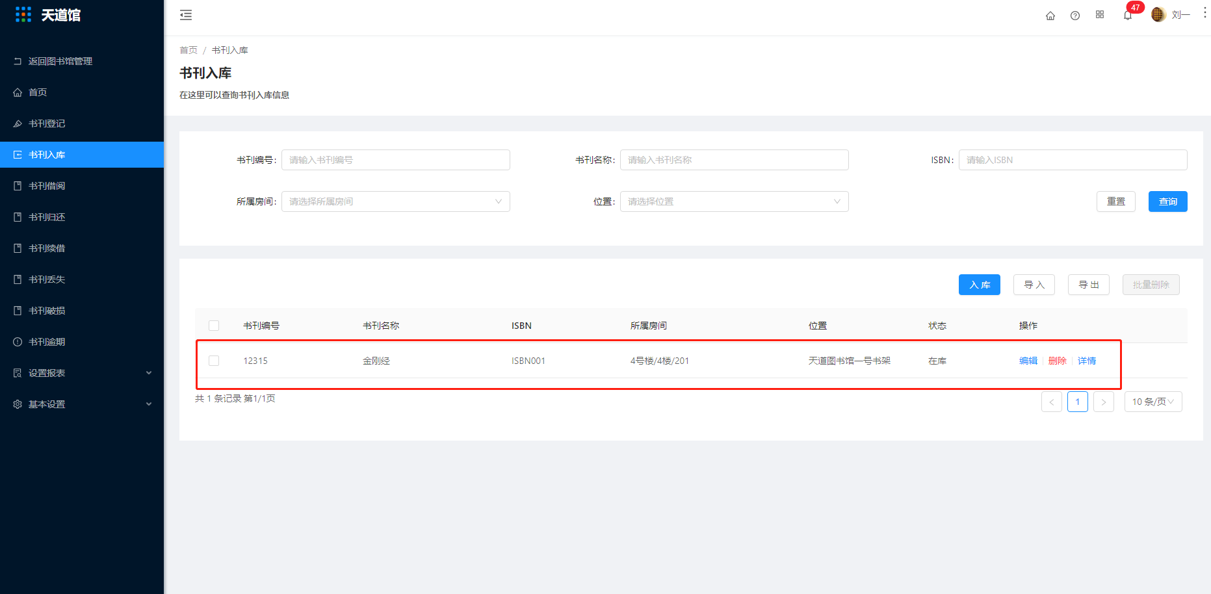This screenshot has height=594, width=1211.
Task: Click the 共 1 条记录 第1/1页 summary text
Action: [x=235, y=398]
